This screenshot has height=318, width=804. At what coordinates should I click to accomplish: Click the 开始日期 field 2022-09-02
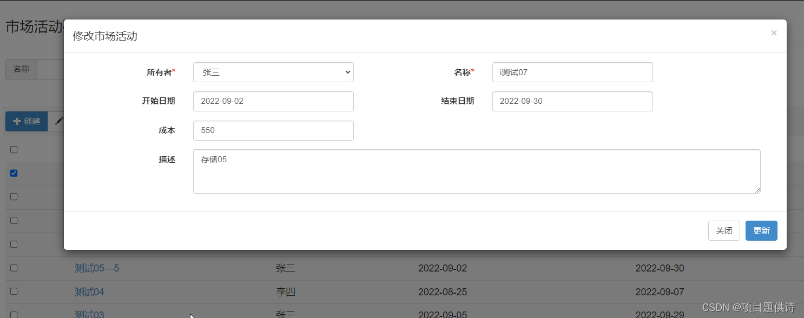[x=273, y=101]
